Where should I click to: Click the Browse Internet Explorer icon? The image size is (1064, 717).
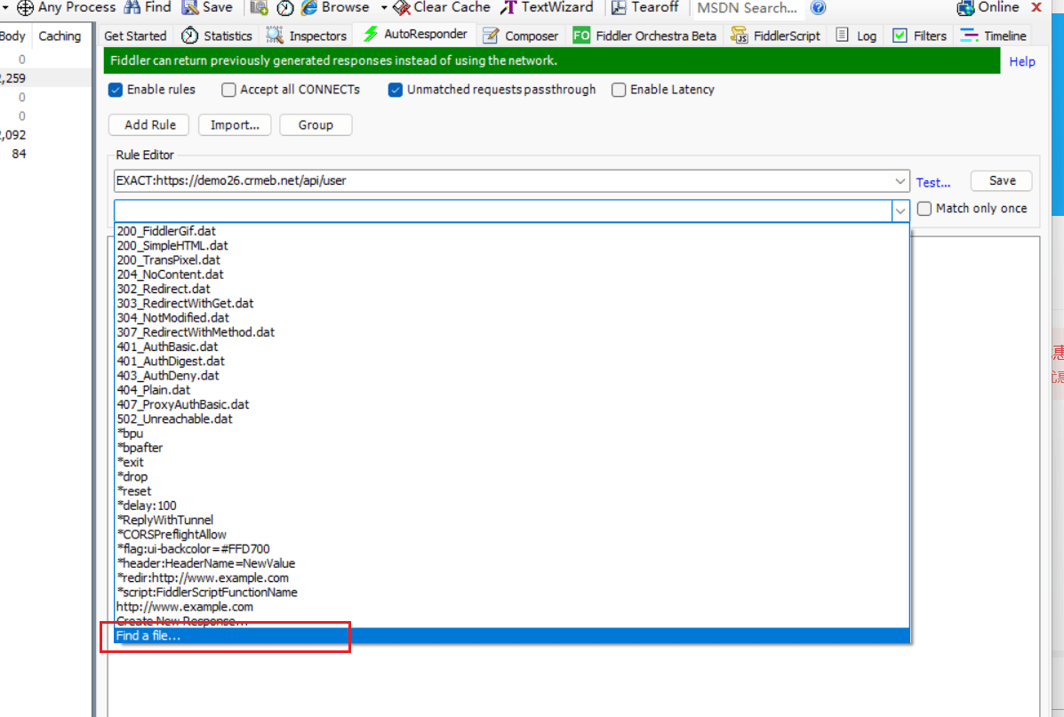[309, 7]
